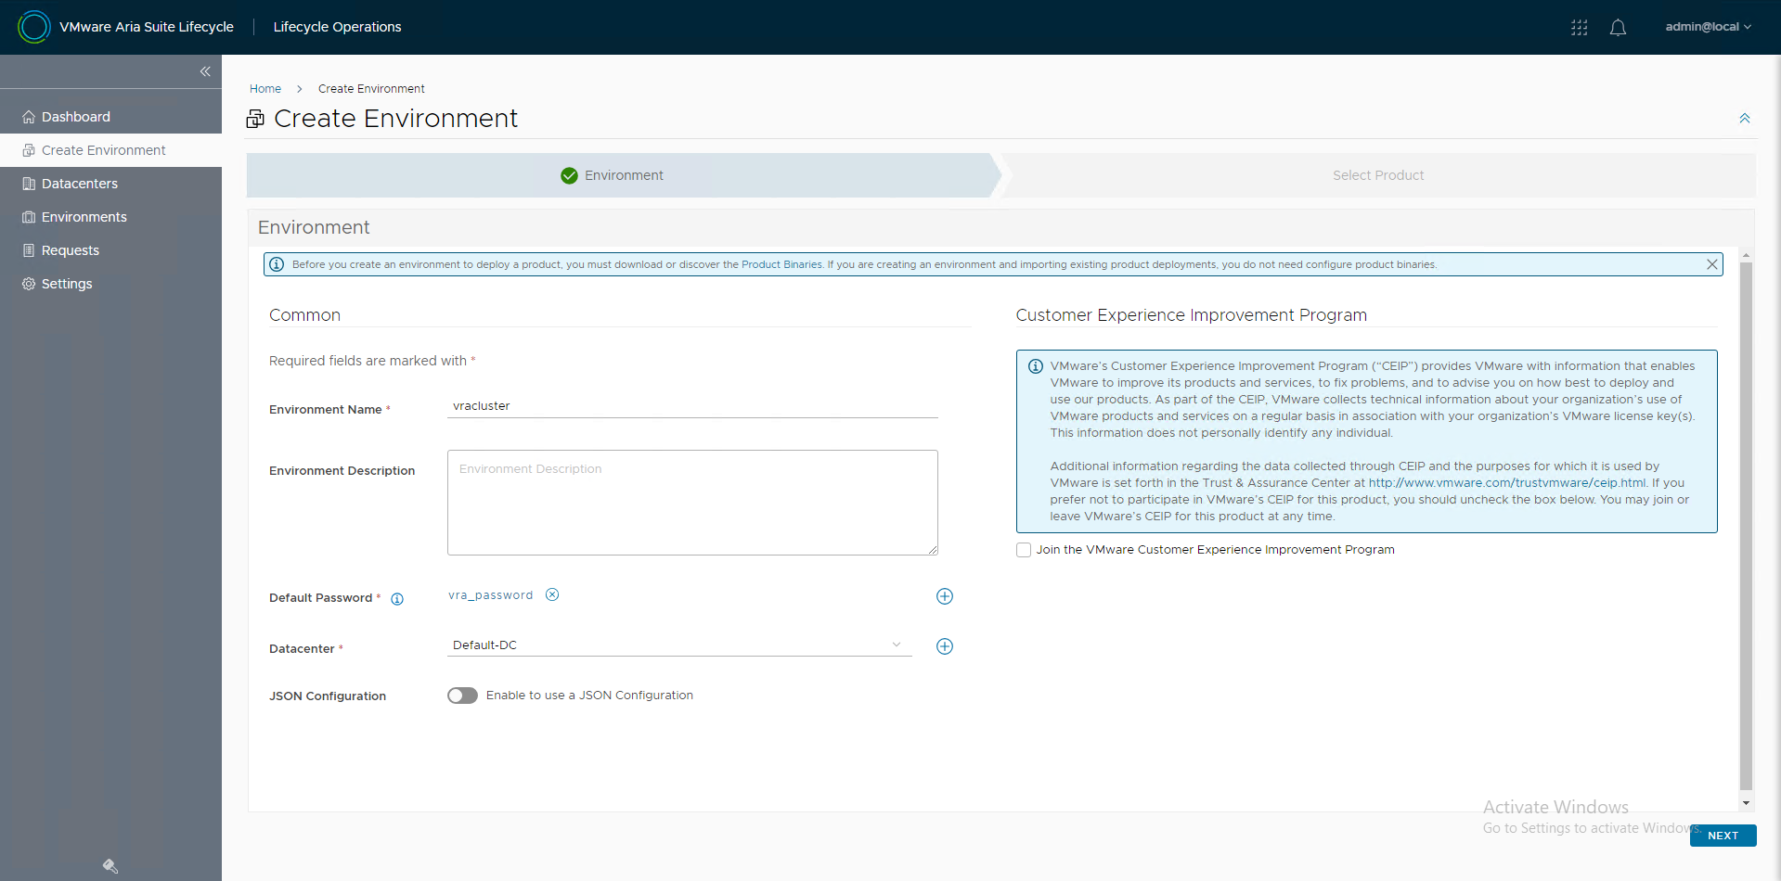Click the Environment Name input field

(692, 406)
